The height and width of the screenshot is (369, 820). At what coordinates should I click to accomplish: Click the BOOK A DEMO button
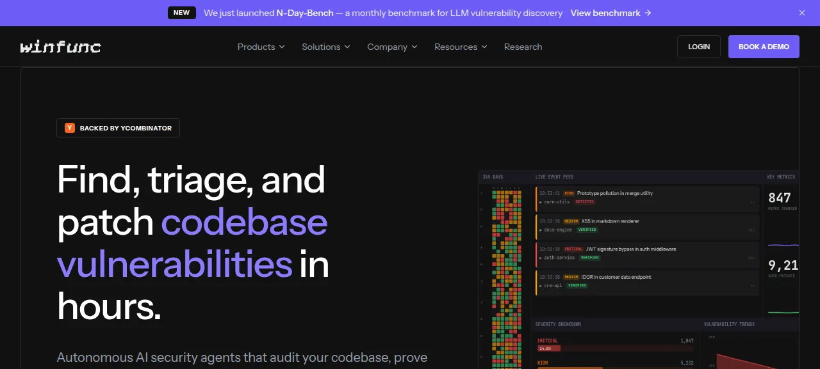(764, 47)
